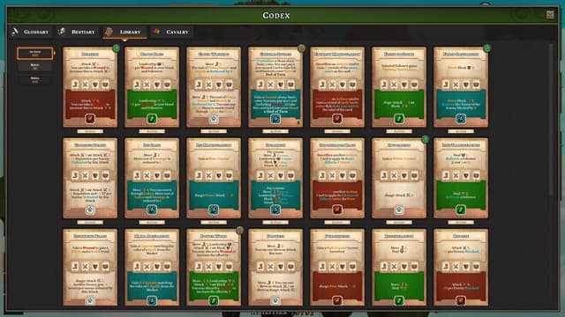Click helmet Leadership icon on 'Per Lesson' card
Image resolution: width=565 pixels, height=317 pixels.
290,175
